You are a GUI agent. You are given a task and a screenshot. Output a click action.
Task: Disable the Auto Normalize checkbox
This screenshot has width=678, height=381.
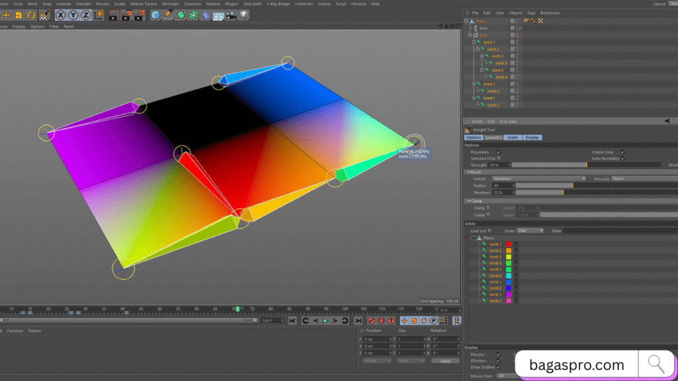622,158
